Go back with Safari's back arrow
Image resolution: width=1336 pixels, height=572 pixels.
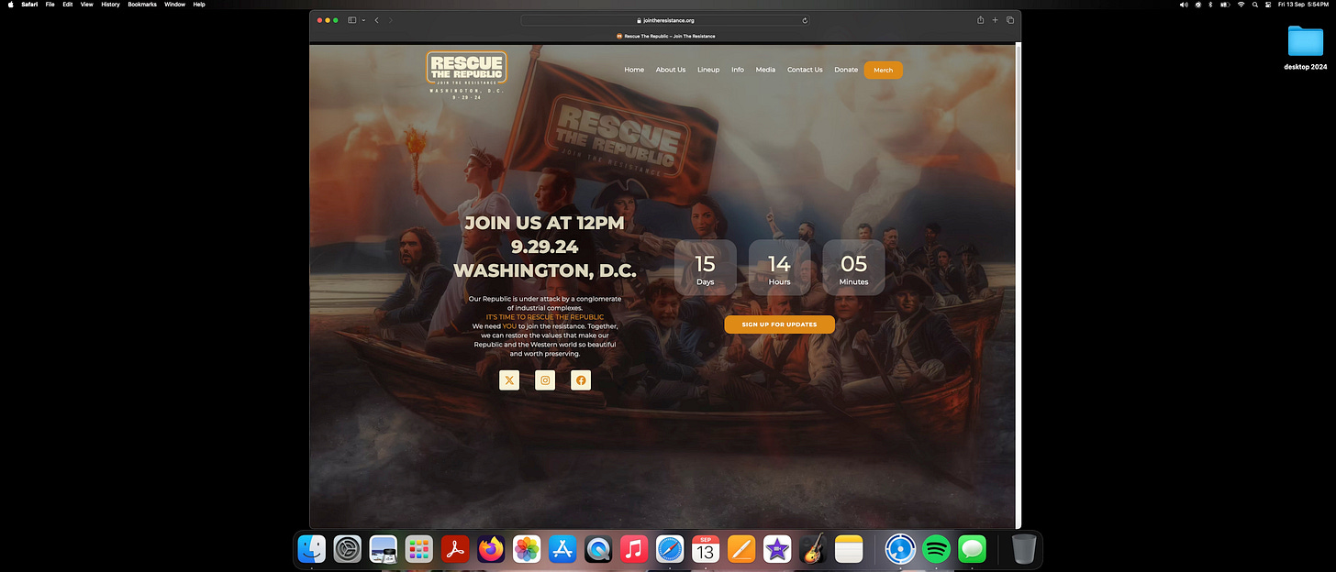pos(376,20)
